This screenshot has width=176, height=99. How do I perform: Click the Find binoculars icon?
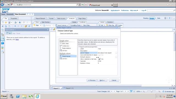coord(20,23)
